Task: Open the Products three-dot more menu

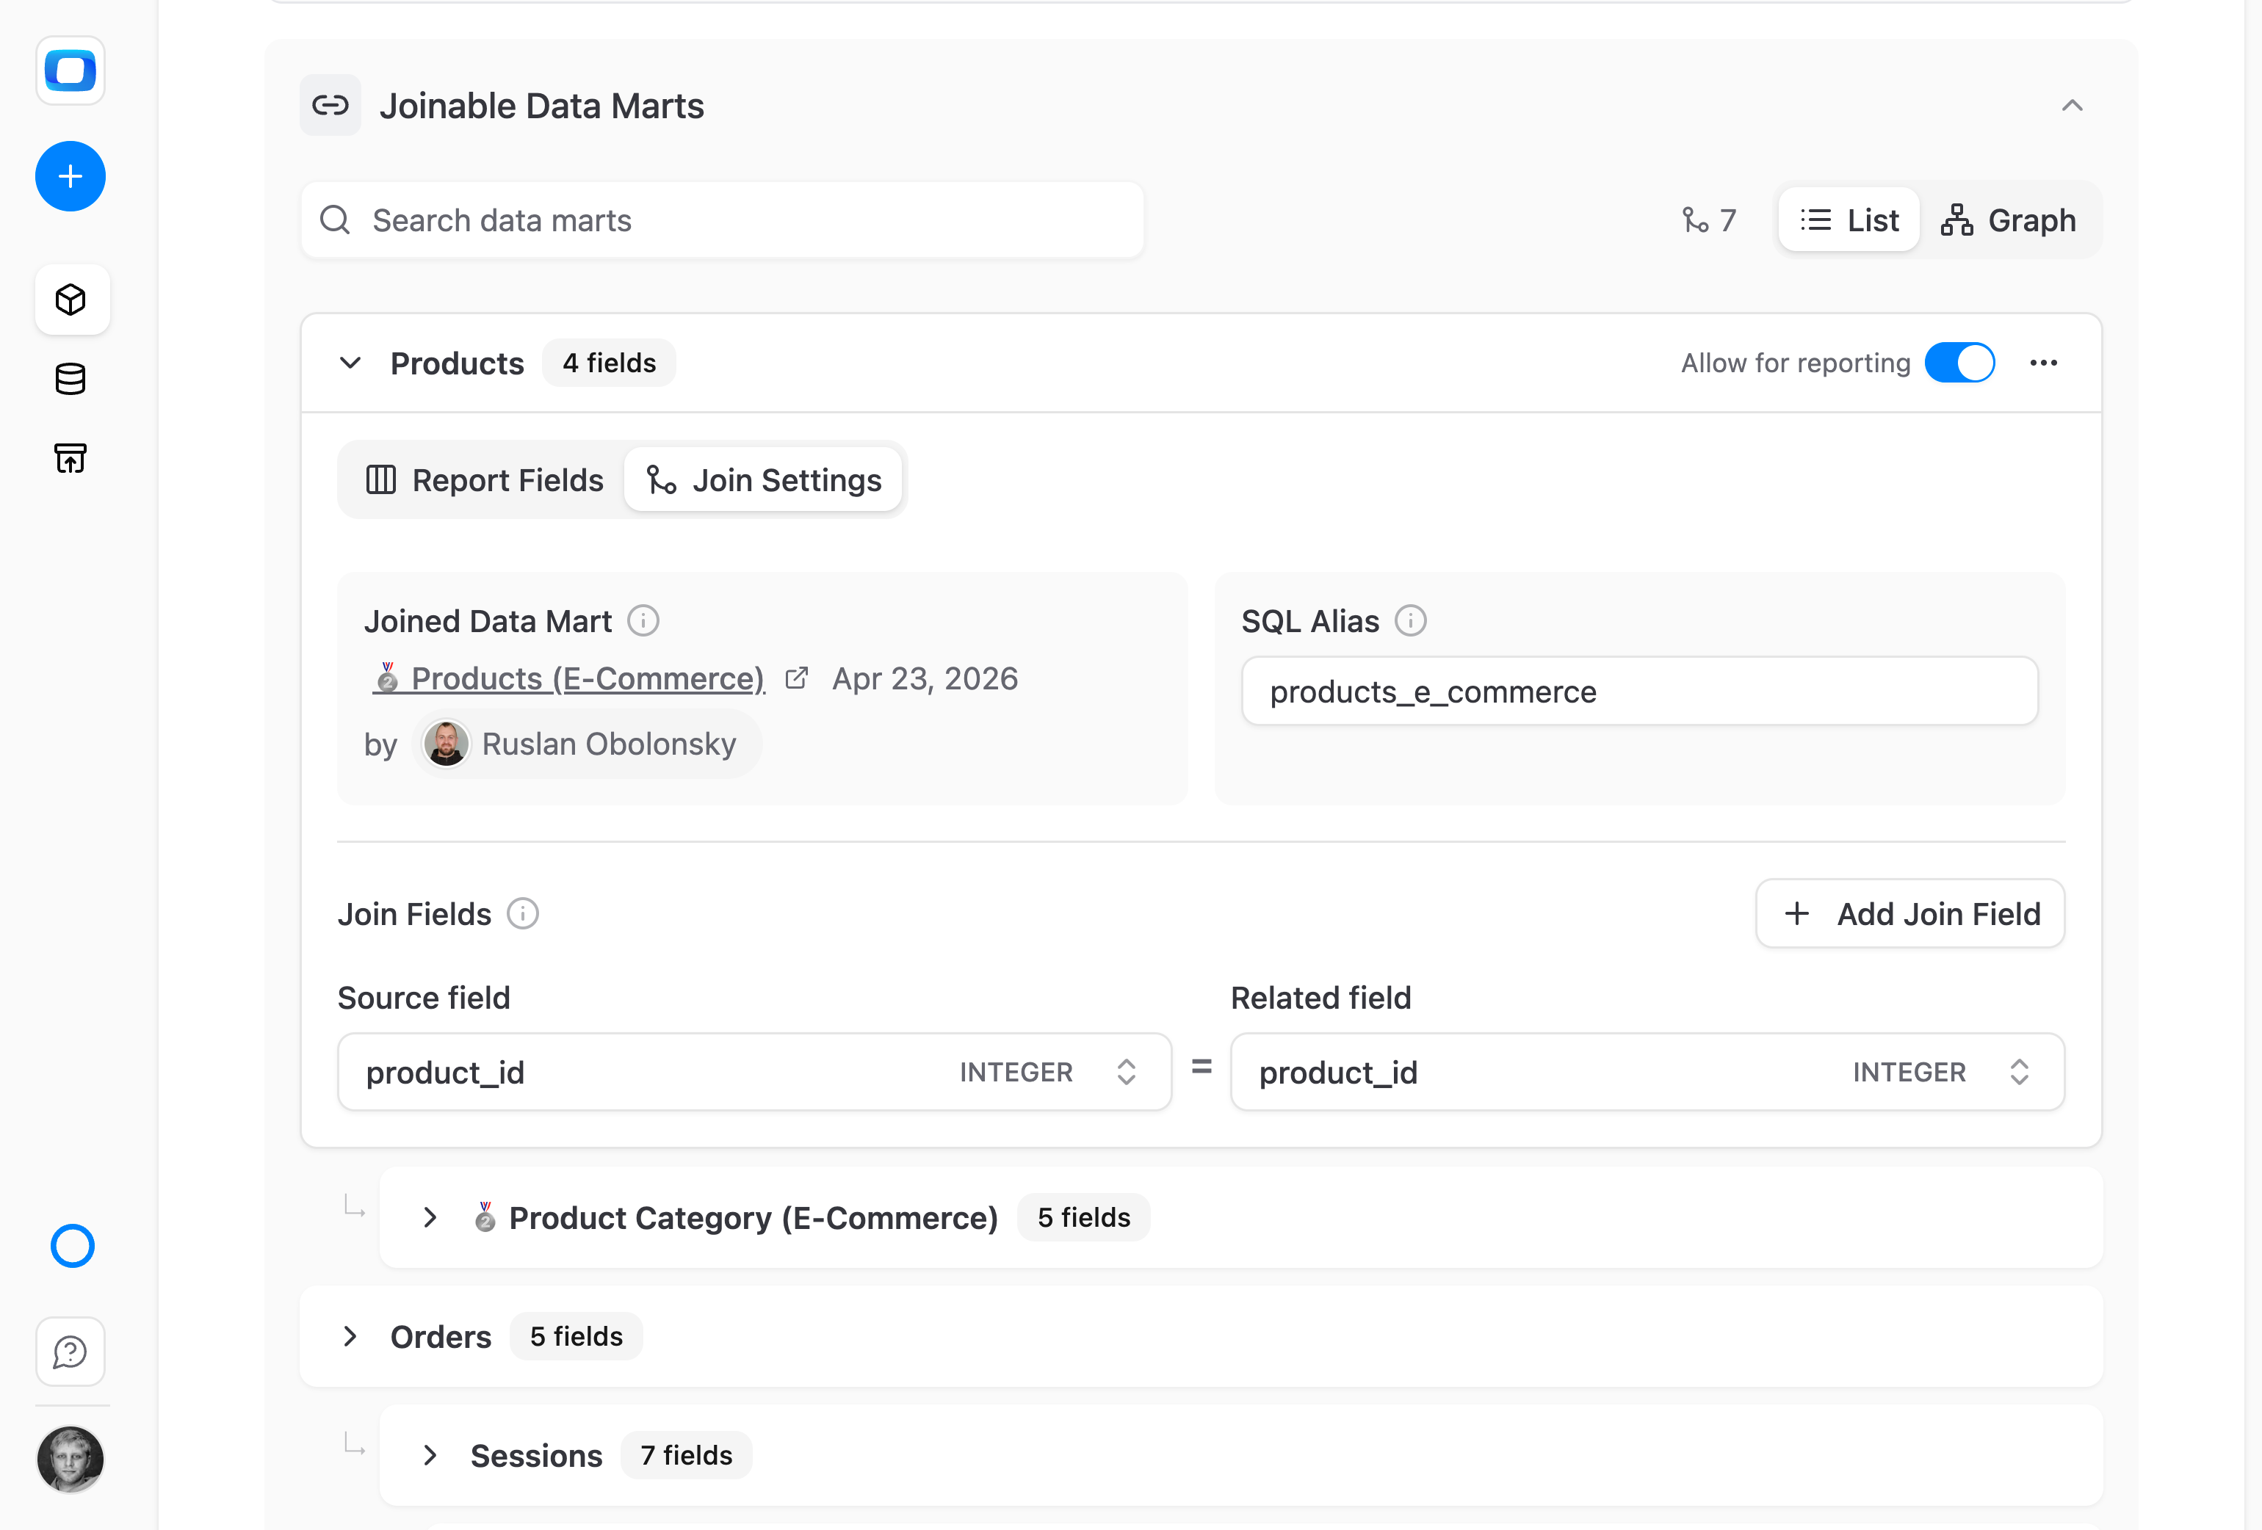Action: point(2043,363)
